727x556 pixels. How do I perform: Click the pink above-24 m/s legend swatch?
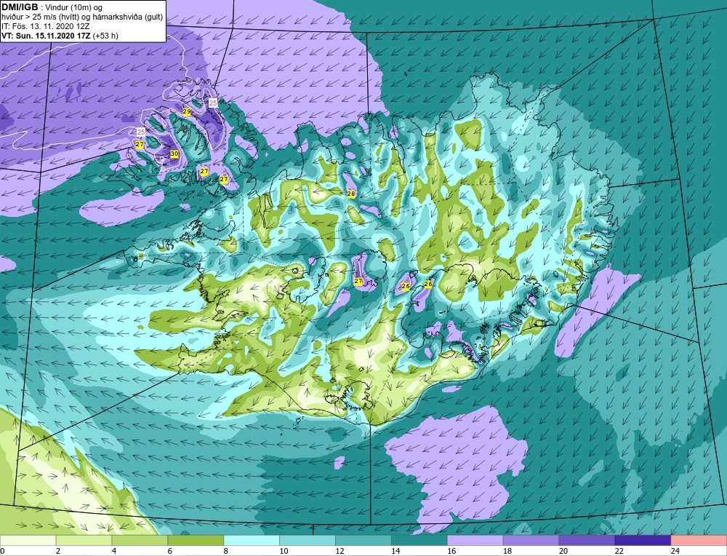(699, 541)
